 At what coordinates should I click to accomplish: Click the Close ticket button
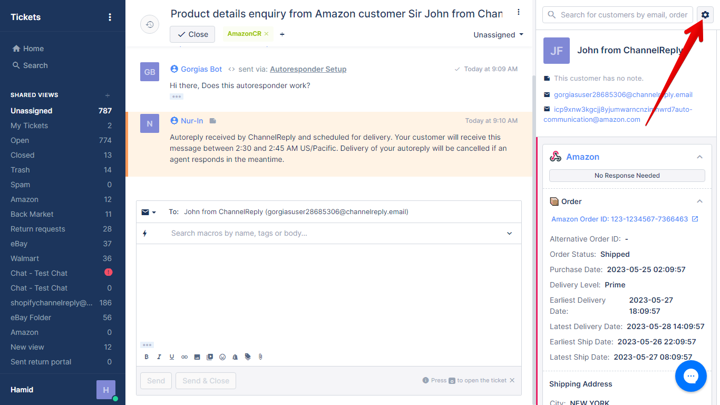coord(192,34)
